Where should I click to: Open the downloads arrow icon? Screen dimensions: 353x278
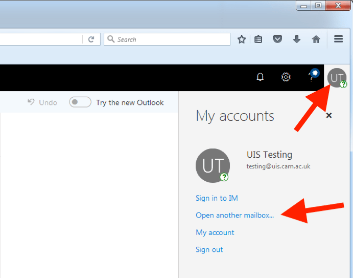pos(297,39)
